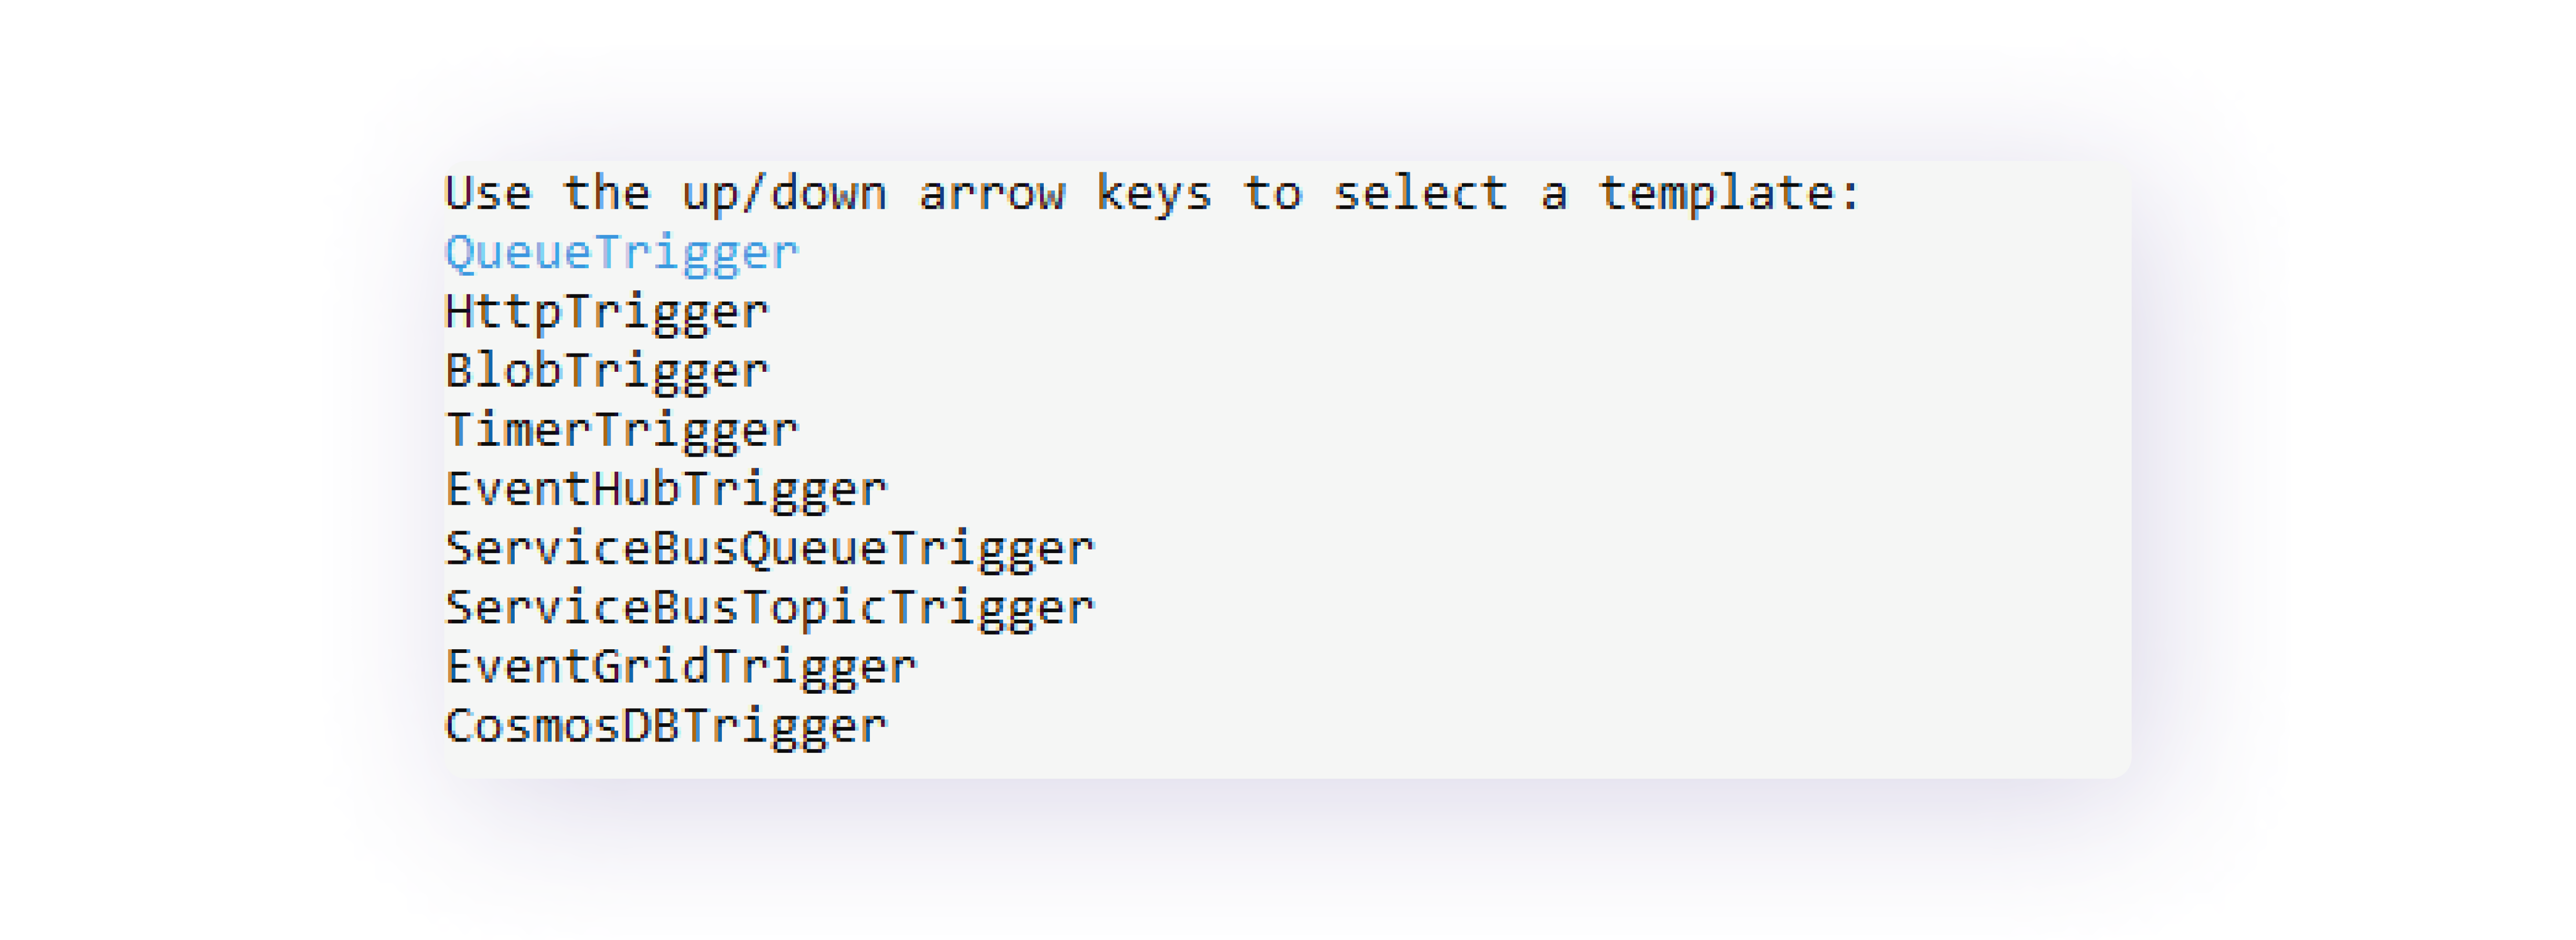Select the ServiceBusQueueTrigger template
Image resolution: width=2576 pixels, height=940 pixels.
coord(769,548)
